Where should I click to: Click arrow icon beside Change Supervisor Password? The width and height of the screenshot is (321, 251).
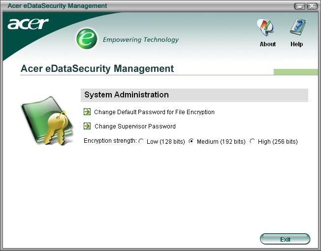click(87, 126)
